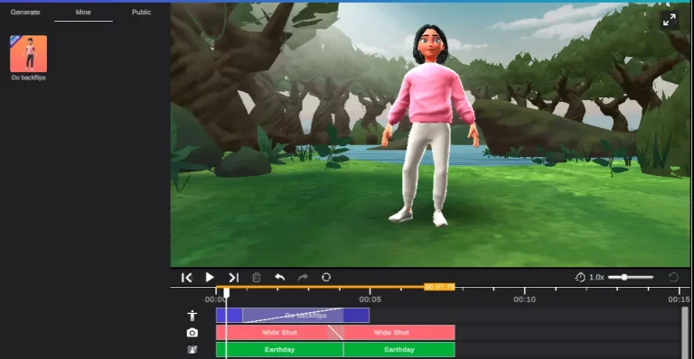Select the environment track icon
The width and height of the screenshot is (694, 359).
click(x=192, y=350)
